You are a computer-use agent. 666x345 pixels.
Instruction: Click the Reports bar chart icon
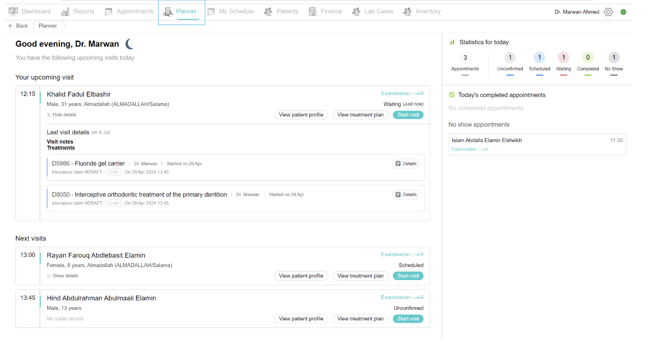[x=65, y=12]
